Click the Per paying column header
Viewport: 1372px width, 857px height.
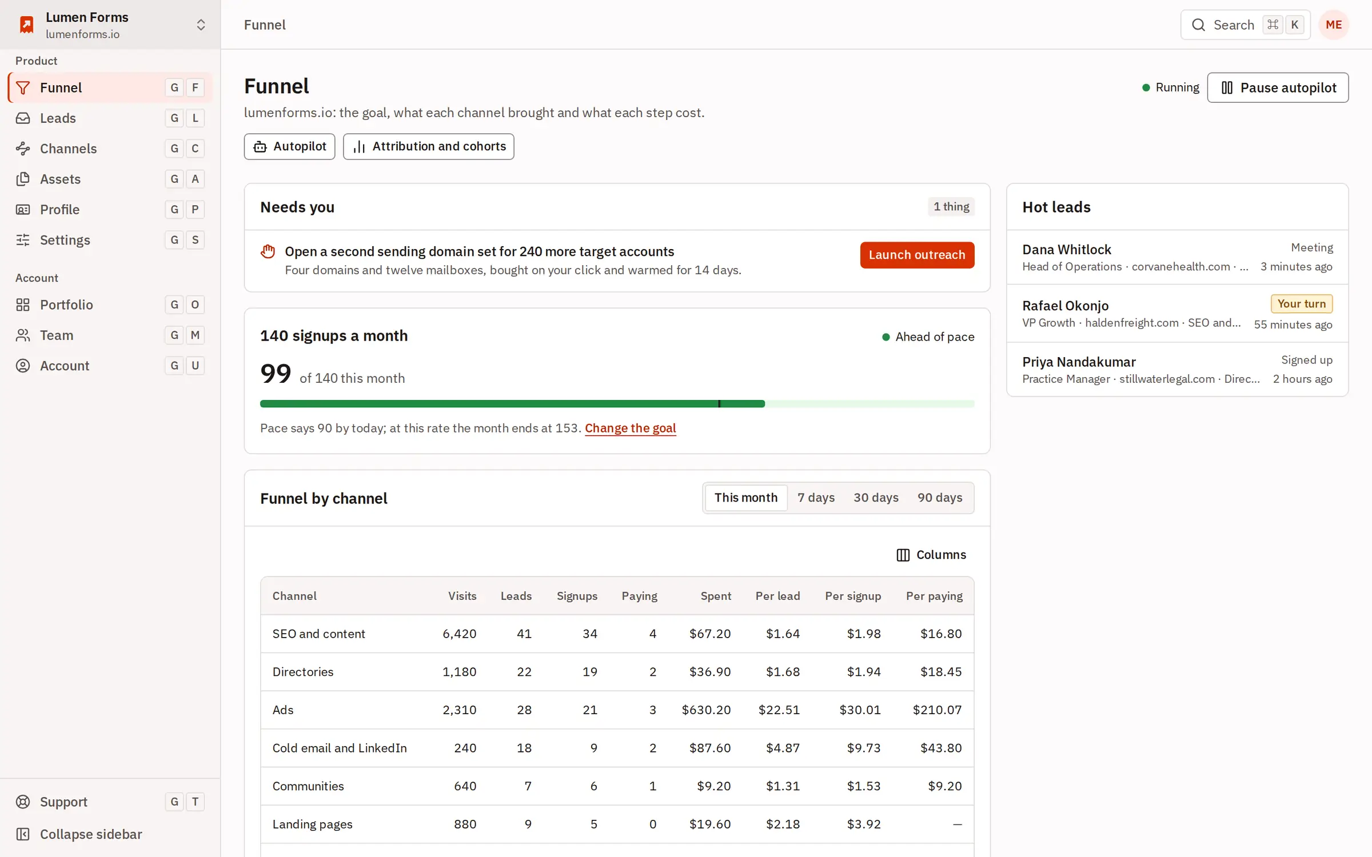934,596
